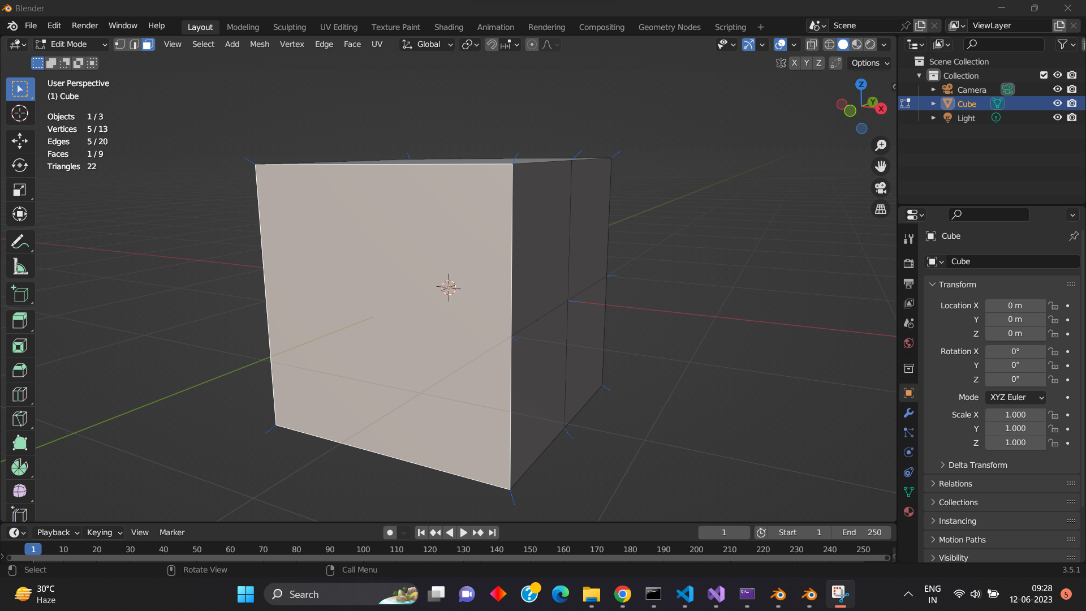
Task: Uncheck Collection exclude checkbox
Action: [x=1044, y=75]
